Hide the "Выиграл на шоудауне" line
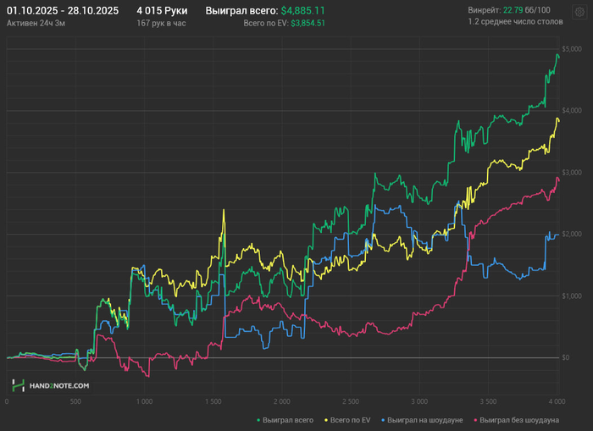 click(x=426, y=420)
